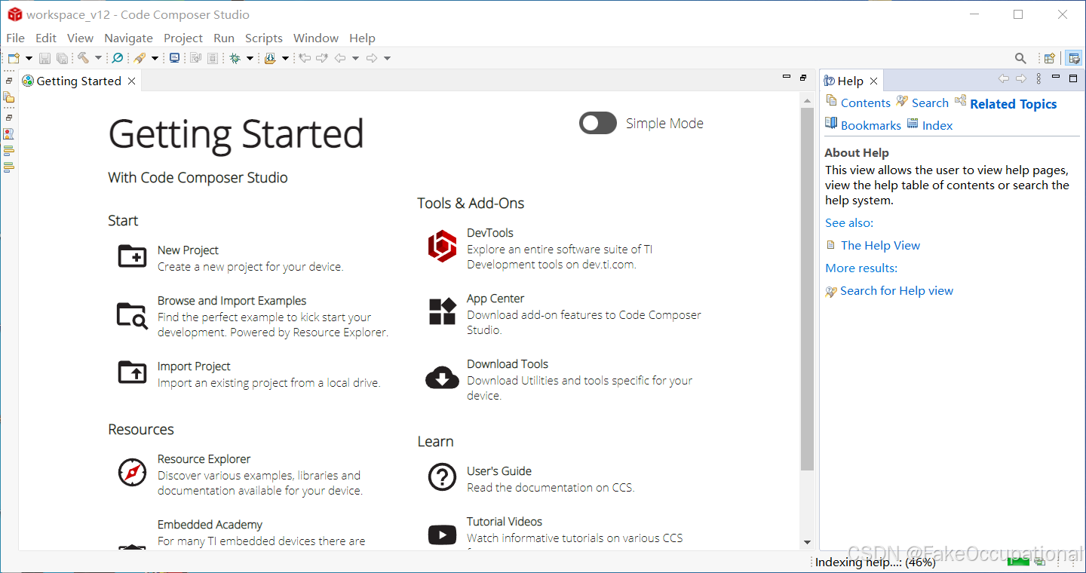Click the Resource Explorer compass icon

tap(132, 472)
